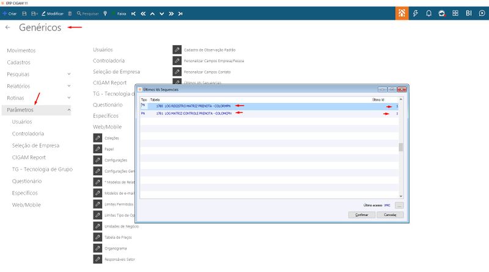Collapse the Parâmetros sidebar chevron

[x=69, y=110]
